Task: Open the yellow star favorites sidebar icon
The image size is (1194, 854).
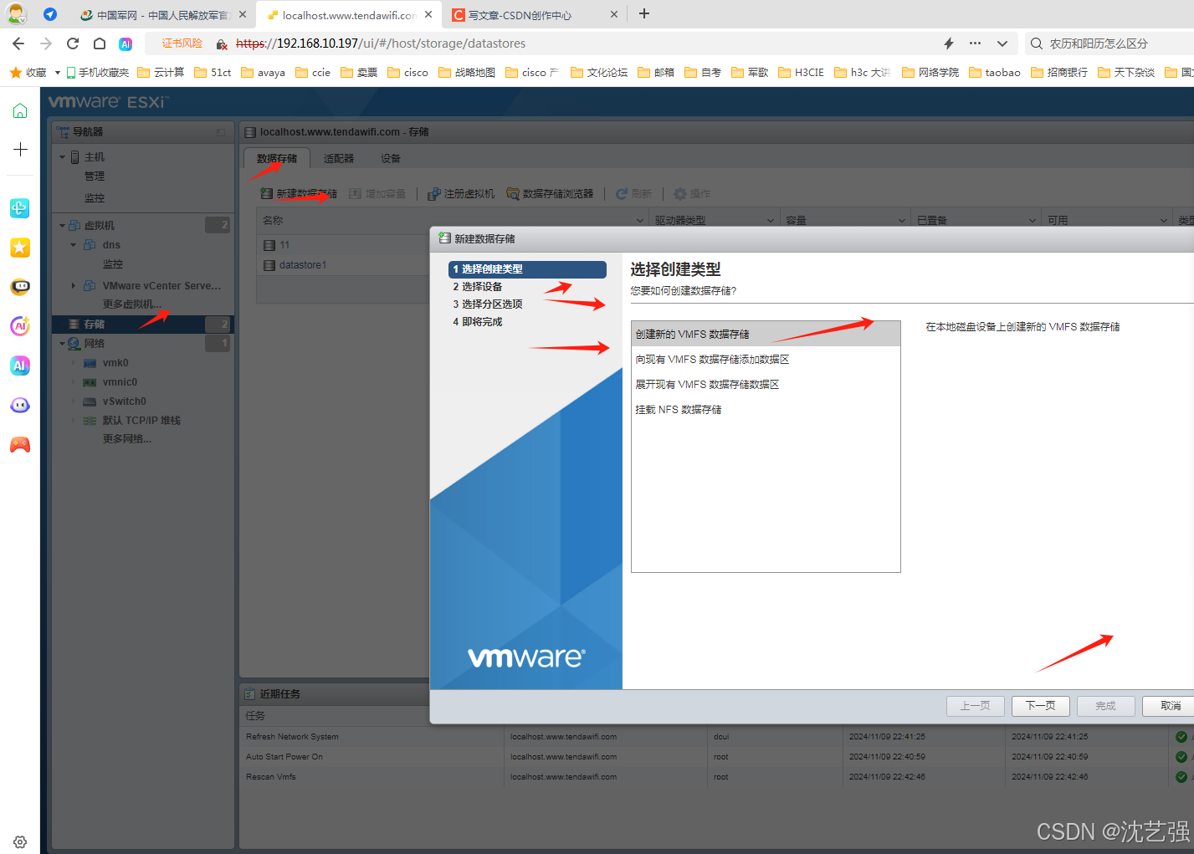Action: coord(20,247)
